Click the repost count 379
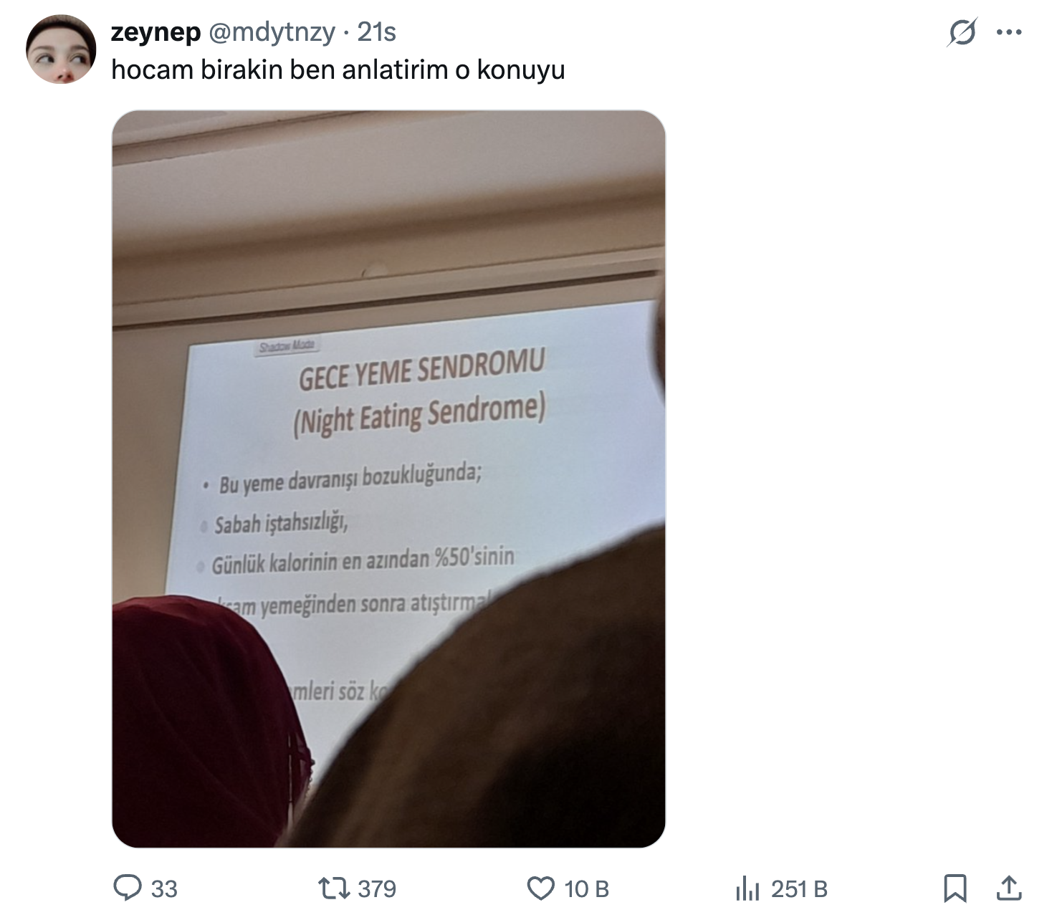Image resolution: width=1052 pixels, height=920 pixels. click(x=377, y=889)
